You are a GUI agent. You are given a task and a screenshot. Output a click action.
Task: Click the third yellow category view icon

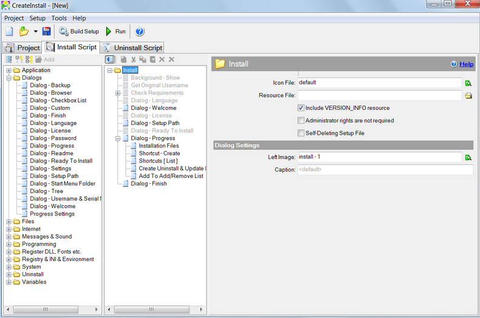[29, 59]
